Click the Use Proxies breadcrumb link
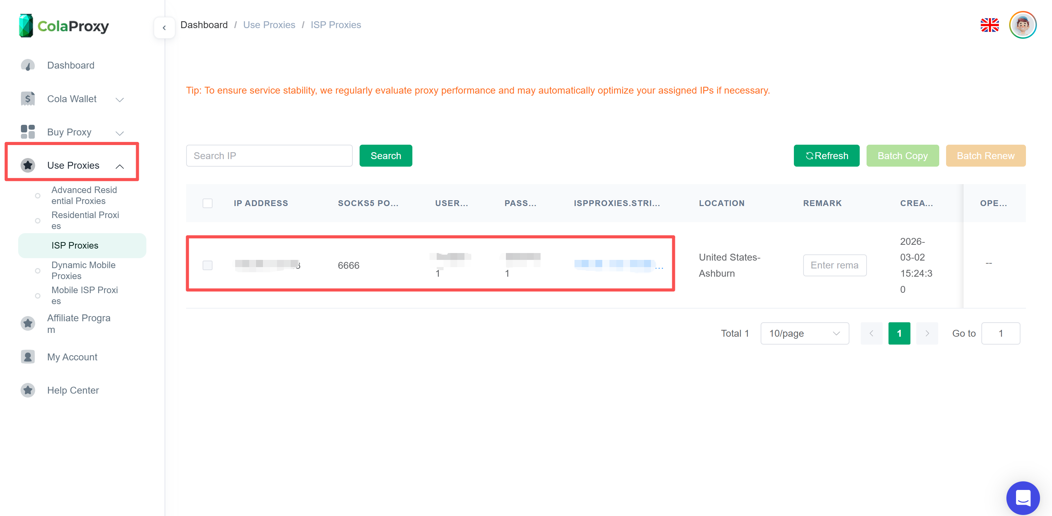1052x516 pixels. pyautogui.click(x=269, y=25)
